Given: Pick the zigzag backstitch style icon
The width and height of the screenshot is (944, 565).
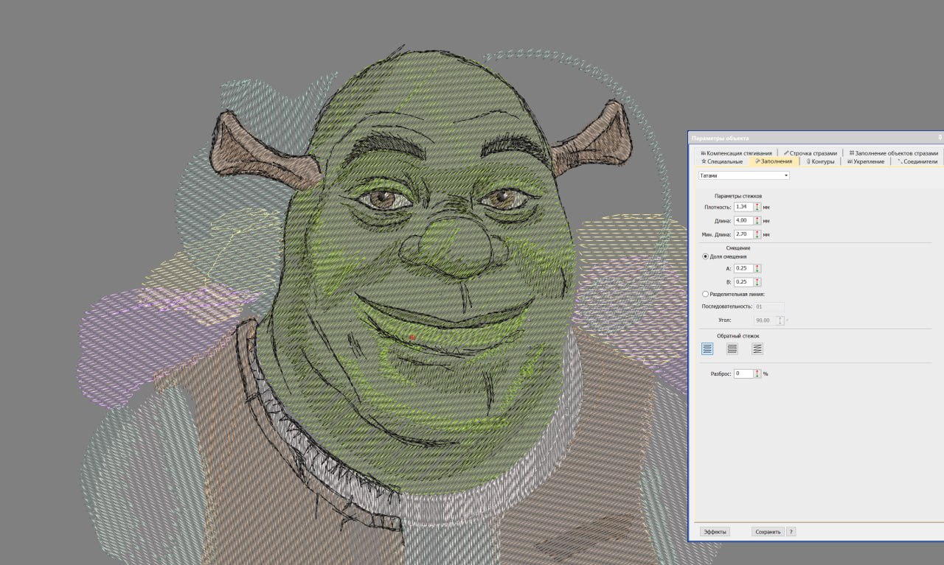Looking at the screenshot, I should tap(757, 349).
